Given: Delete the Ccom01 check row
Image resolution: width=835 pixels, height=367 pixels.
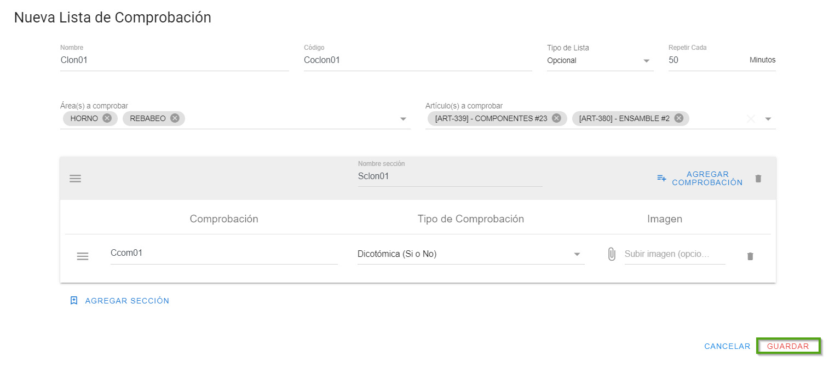Looking at the screenshot, I should [750, 256].
